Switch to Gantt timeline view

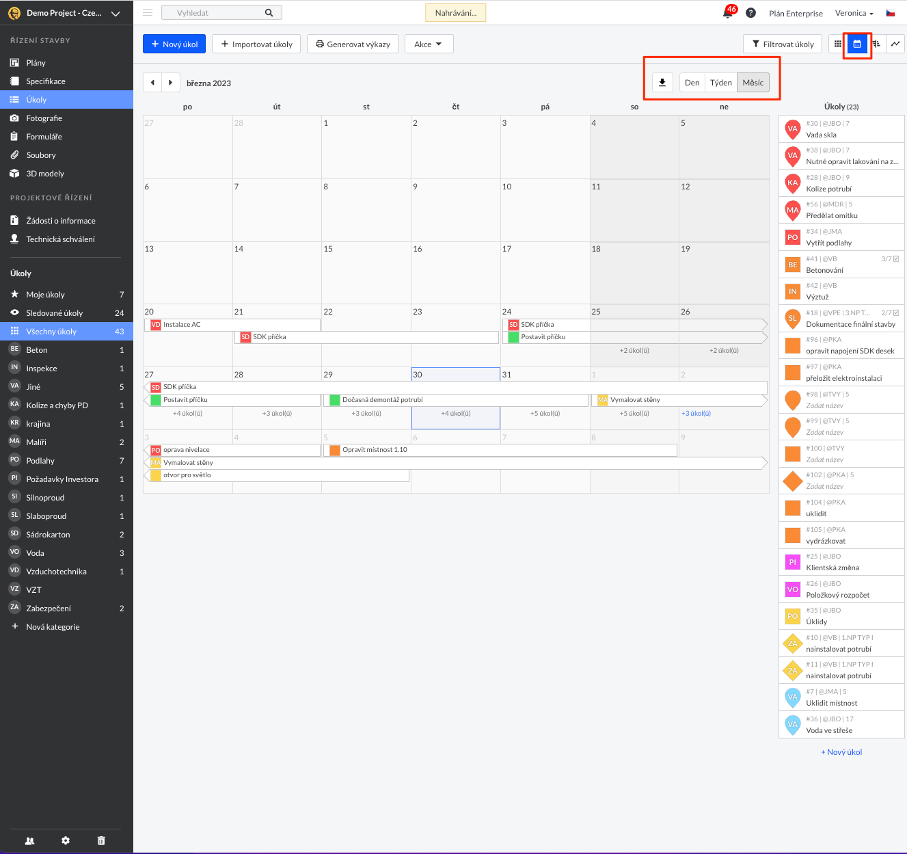(x=876, y=44)
